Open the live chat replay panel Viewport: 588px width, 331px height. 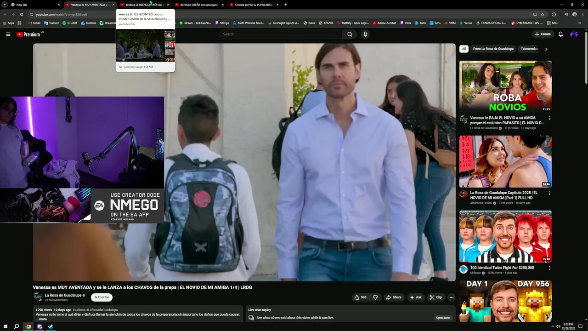click(x=443, y=318)
